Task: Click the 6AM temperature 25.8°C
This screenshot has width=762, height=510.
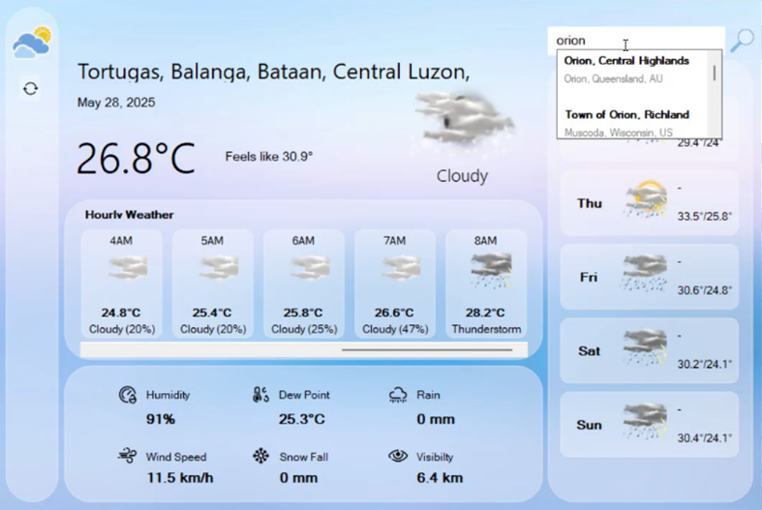Action: point(303,313)
